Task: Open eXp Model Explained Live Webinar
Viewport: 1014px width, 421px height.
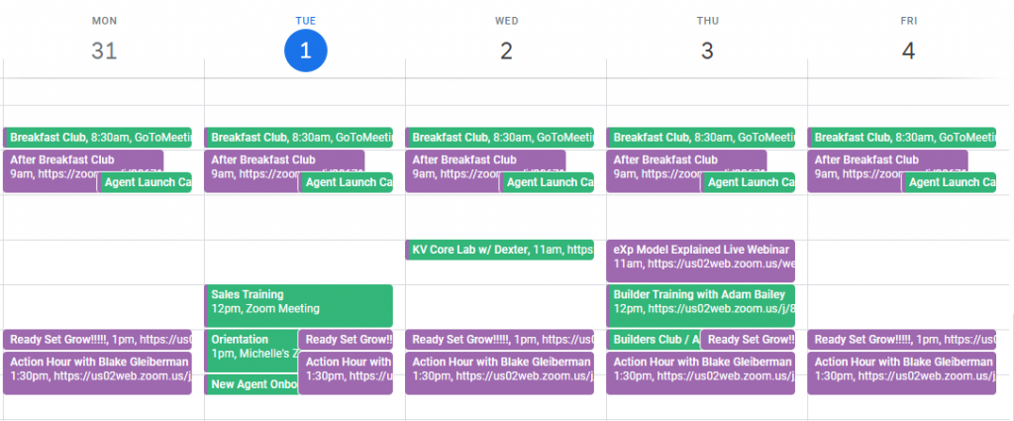Action: tap(700, 261)
